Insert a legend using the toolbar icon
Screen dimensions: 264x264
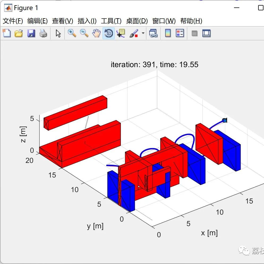pyautogui.click(x=180, y=33)
